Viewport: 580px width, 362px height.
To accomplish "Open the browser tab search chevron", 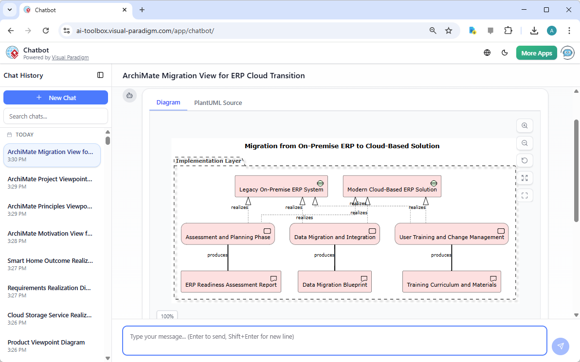I will (x=10, y=10).
